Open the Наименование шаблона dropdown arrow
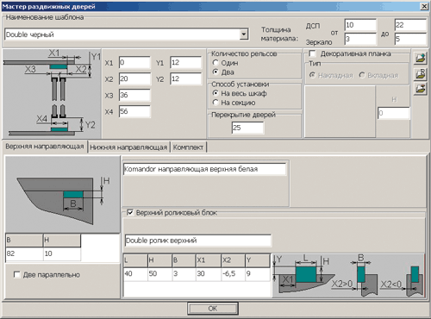431x319 pixels. click(x=243, y=34)
